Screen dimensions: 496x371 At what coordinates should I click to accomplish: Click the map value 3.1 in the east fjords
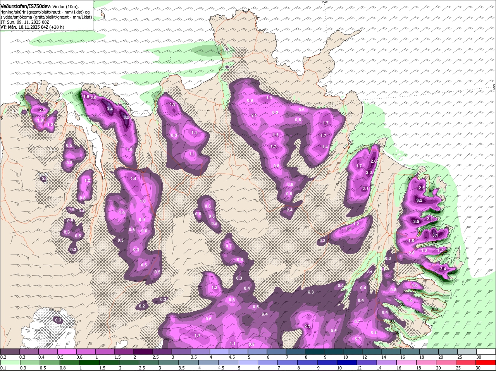(x=435, y=235)
